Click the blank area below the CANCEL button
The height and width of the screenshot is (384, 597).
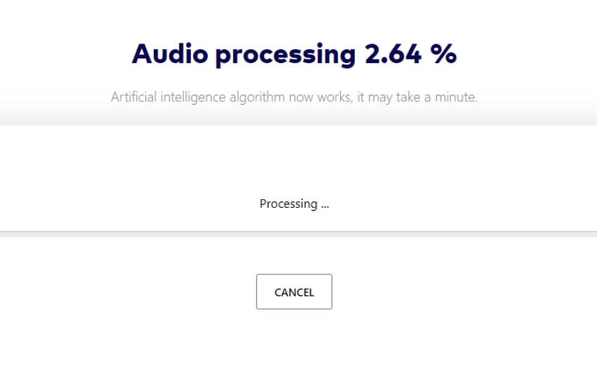point(294,346)
